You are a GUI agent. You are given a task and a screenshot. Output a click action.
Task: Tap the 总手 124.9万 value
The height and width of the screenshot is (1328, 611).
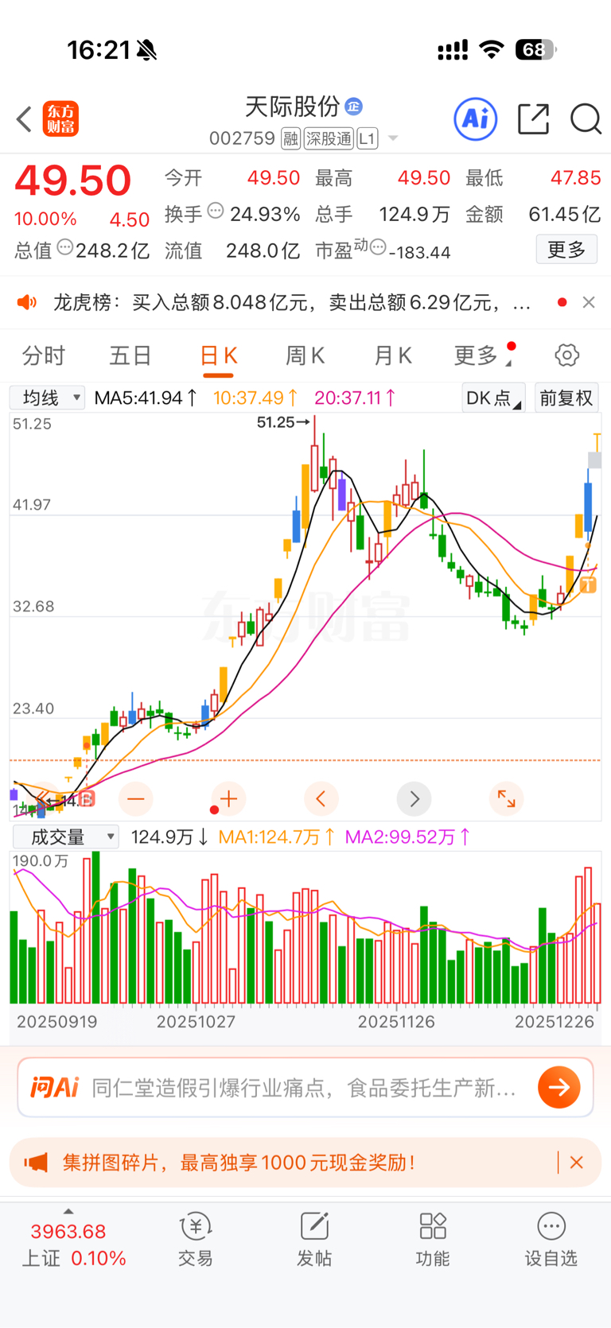click(414, 214)
